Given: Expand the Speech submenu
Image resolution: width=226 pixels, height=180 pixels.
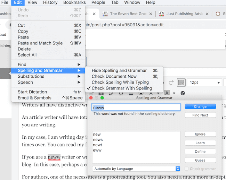Looking at the screenshot, I should pos(48,82).
